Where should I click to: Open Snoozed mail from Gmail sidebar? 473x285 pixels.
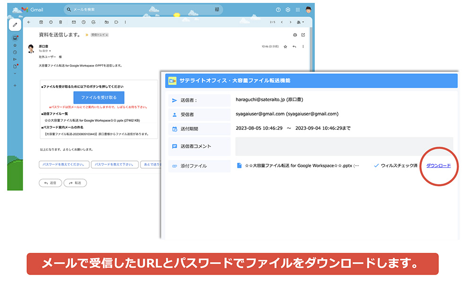tap(15, 52)
